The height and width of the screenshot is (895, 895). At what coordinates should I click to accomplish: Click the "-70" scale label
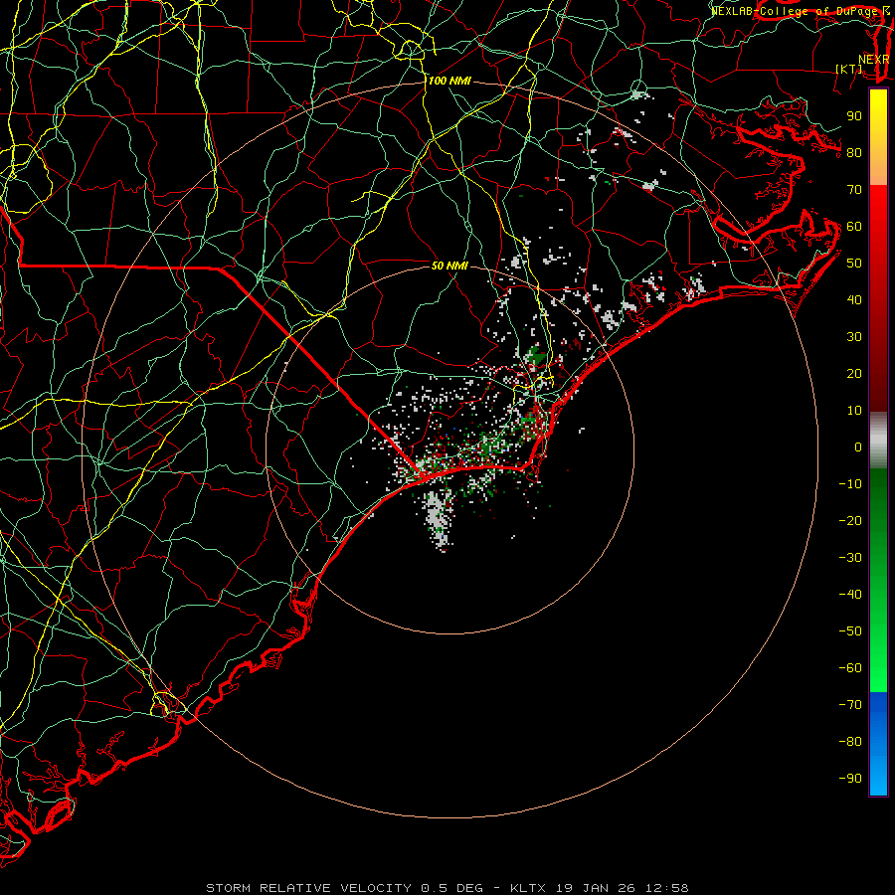pyautogui.click(x=850, y=705)
